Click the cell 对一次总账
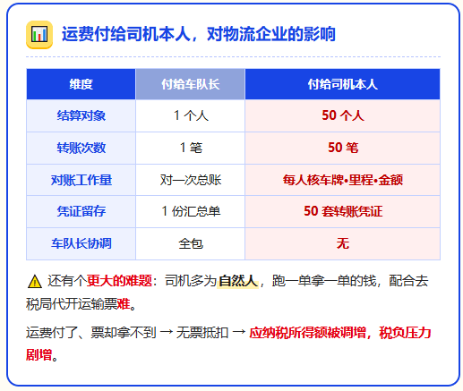Image resolution: width=463 pixels, height=391 pixels. click(x=190, y=180)
